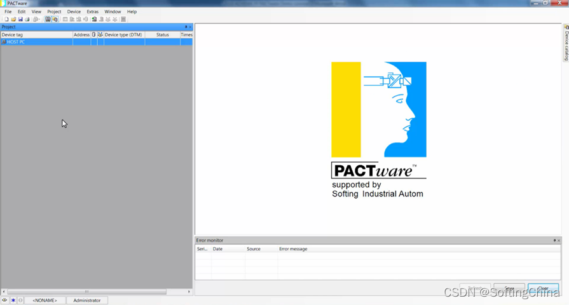Expand the Device catalog side tab

566,43
